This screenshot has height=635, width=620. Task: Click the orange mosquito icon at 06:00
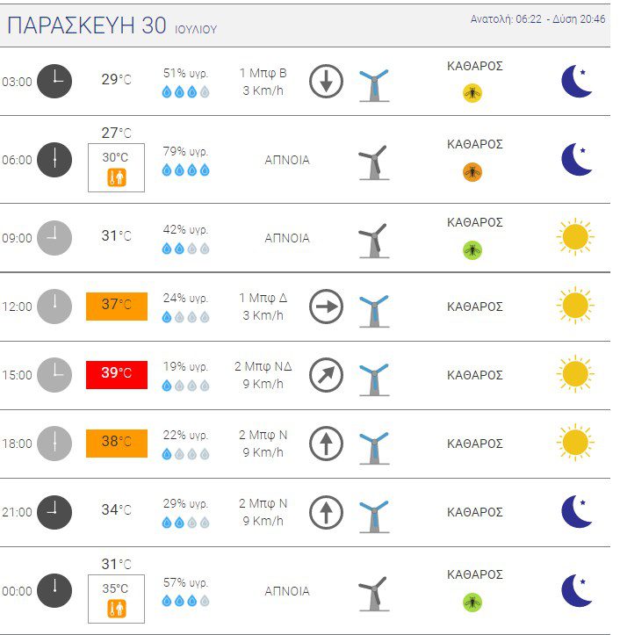pyautogui.click(x=472, y=172)
